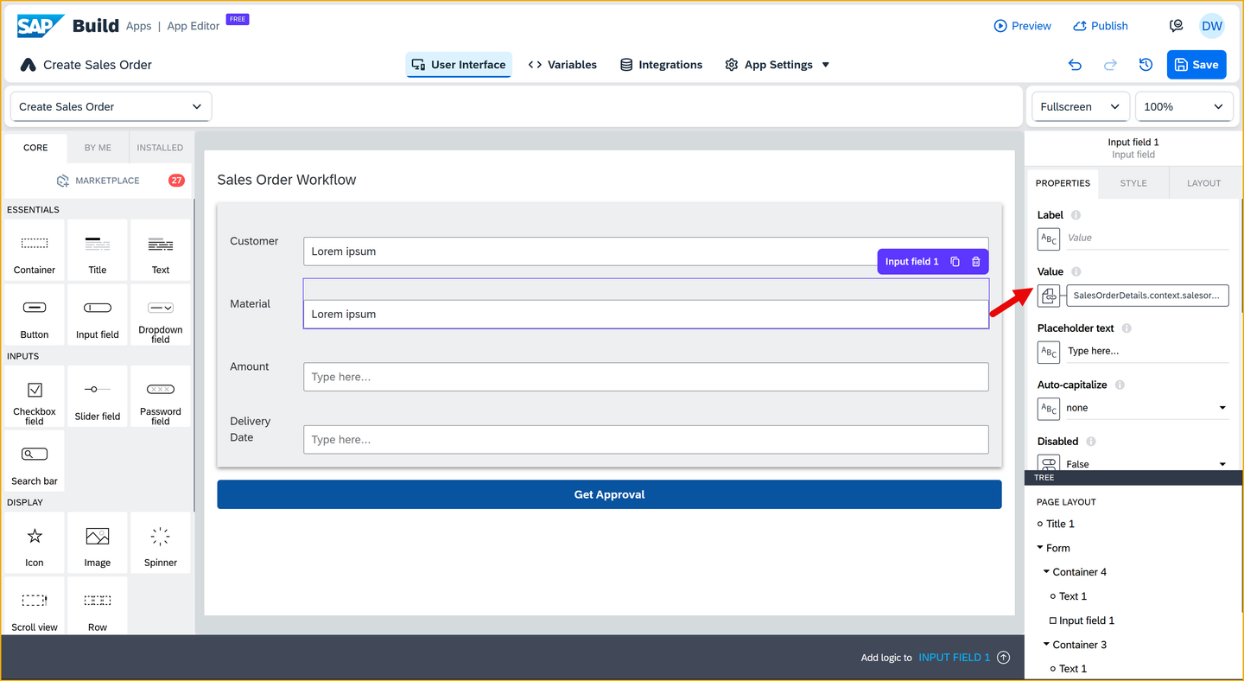The height and width of the screenshot is (681, 1244).
Task: Undo the last change
Action: [1075, 65]
